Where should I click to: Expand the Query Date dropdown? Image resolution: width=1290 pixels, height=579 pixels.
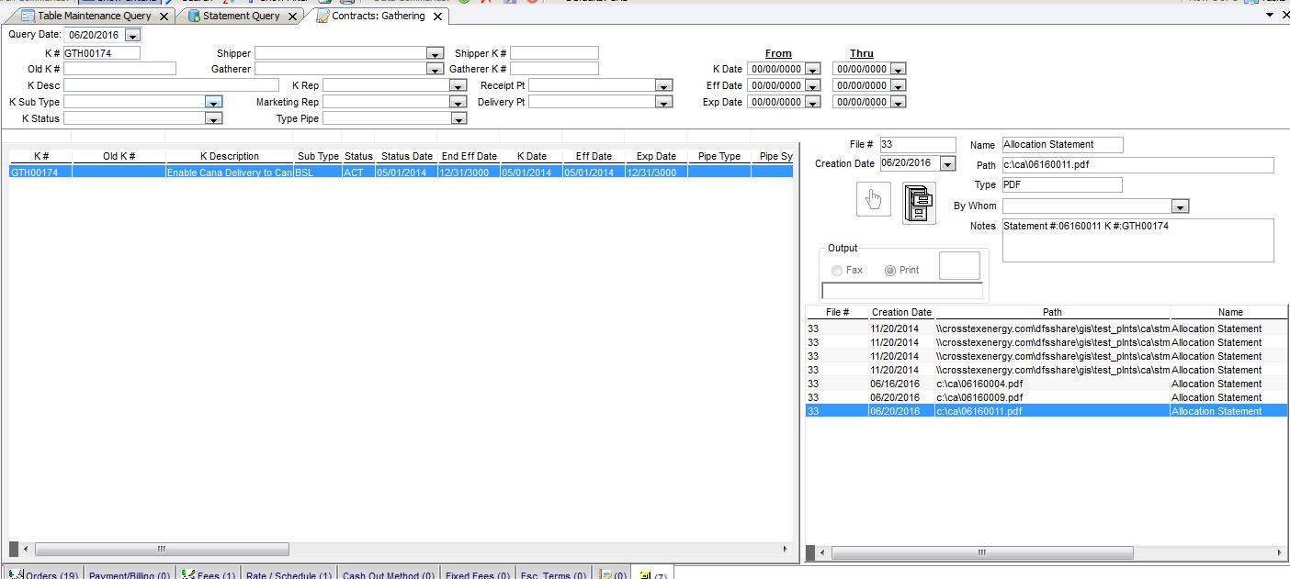click(132, 36)
